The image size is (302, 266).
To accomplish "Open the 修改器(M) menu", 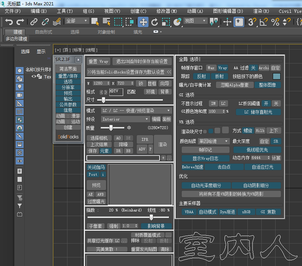I will click(167, 11).
